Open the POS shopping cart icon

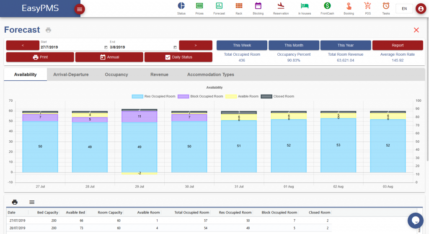368,6
